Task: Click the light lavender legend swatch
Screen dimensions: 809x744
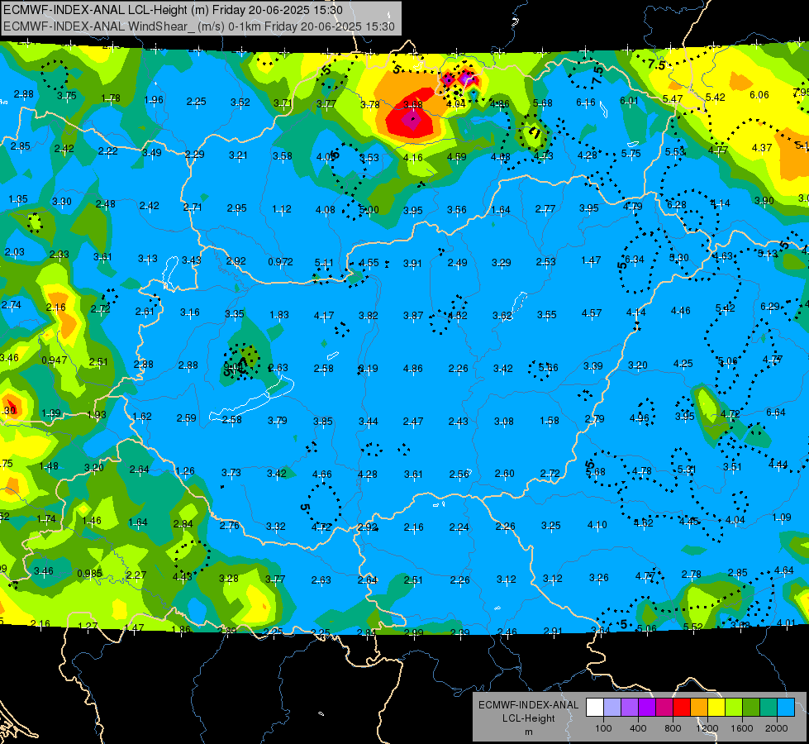Action: click(612, 707)
